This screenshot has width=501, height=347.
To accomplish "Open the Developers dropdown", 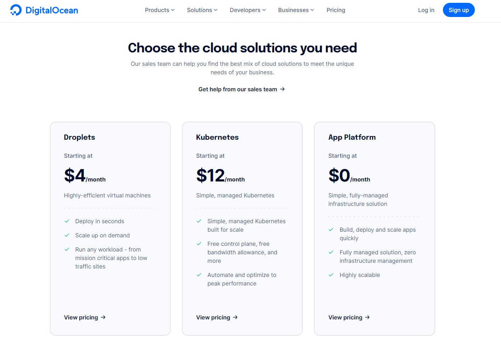I will coord(247,10).
